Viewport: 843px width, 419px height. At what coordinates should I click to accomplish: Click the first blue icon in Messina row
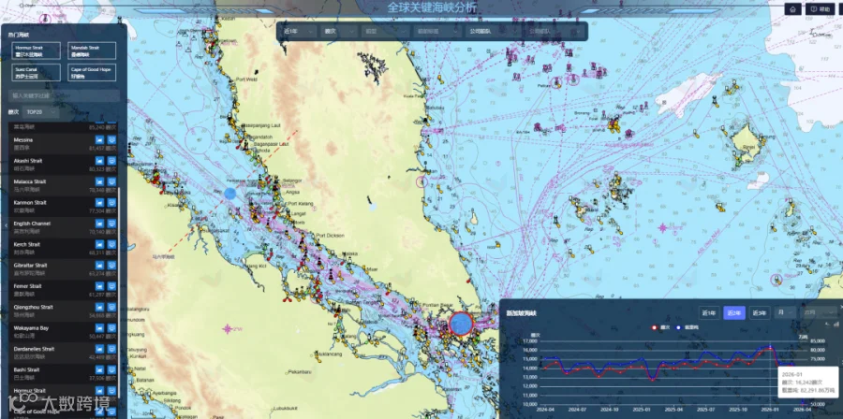click(x=99, y=139)
